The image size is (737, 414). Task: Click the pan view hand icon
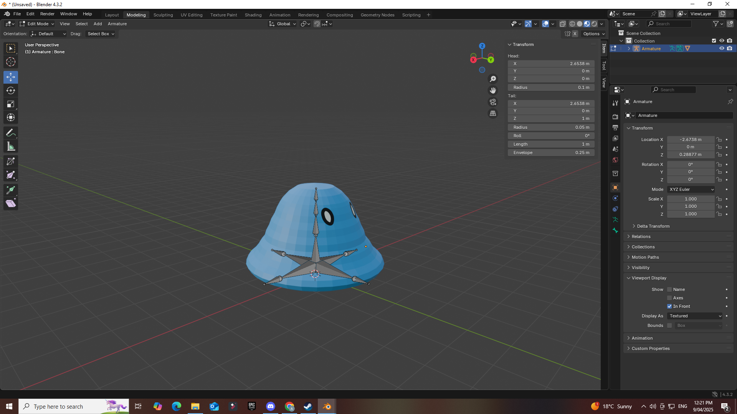coord(493,90)
